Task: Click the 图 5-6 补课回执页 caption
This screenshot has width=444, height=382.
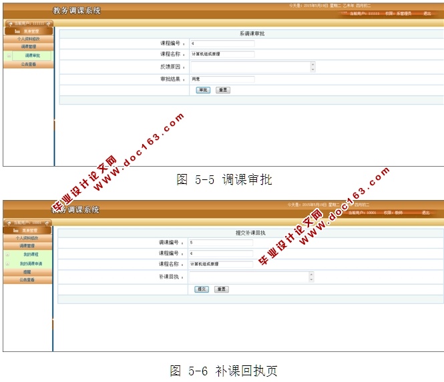Action: (224, 371)
